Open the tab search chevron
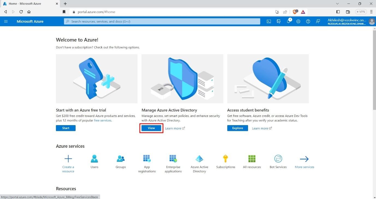376x199 pixels. [338, 4]
